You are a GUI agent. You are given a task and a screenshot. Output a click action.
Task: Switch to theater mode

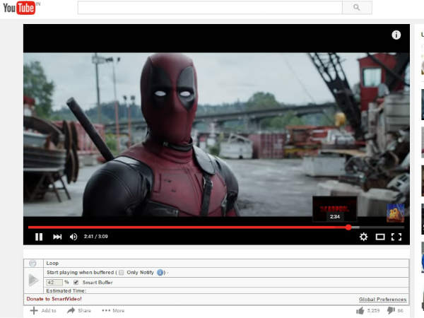(x=380, y=237)
